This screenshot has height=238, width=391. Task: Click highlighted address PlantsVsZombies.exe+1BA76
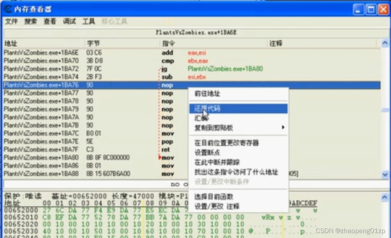41,85
